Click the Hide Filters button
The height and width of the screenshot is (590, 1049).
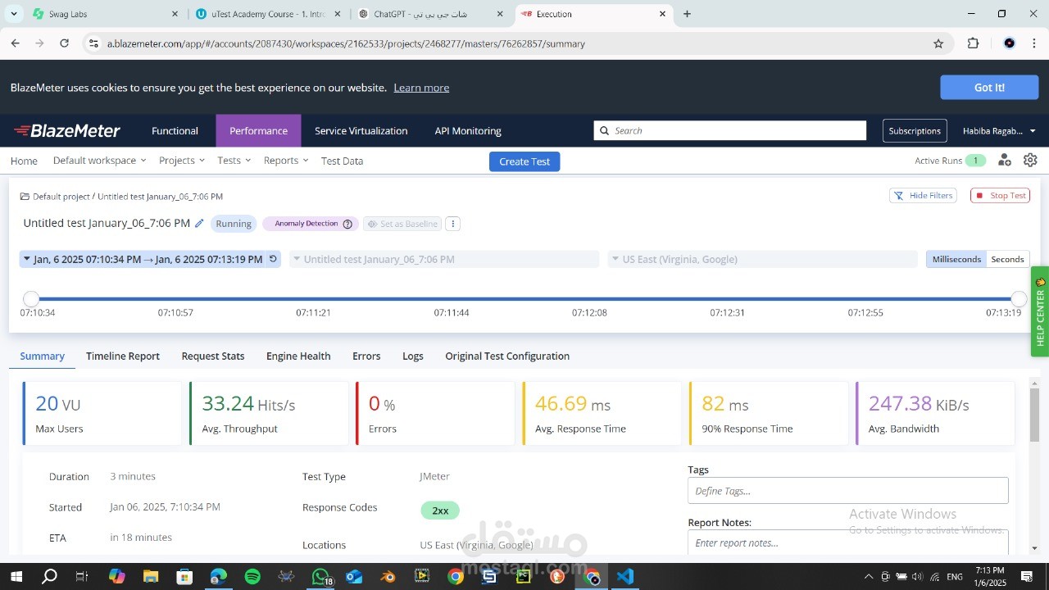(x=923, y=195)
